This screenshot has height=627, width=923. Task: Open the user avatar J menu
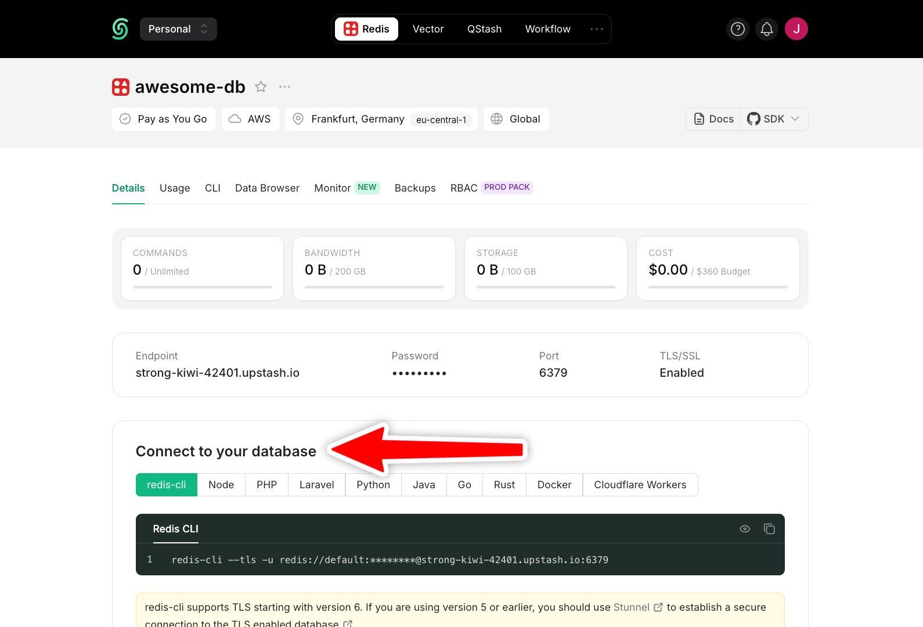pos(796,29)
